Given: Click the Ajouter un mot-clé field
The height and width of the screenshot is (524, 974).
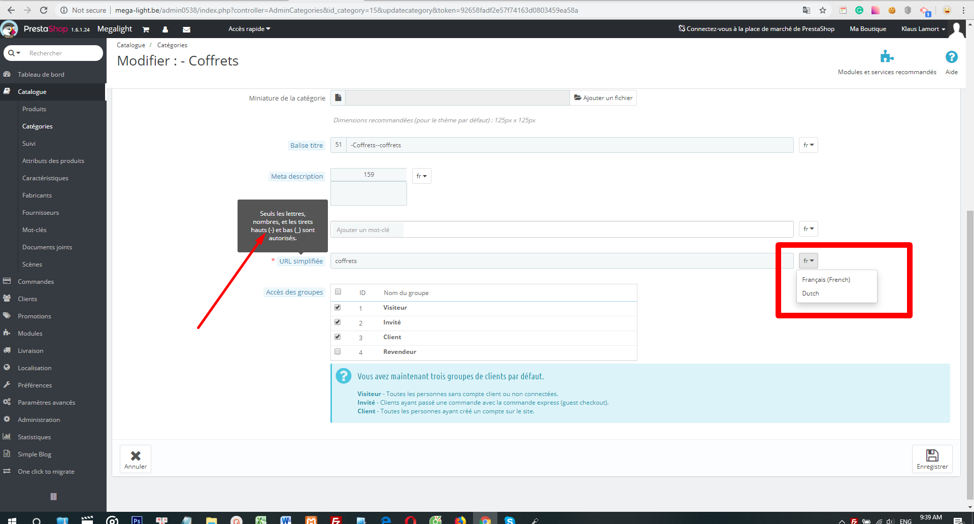Looking at the screenshot, I should point(562,230).
